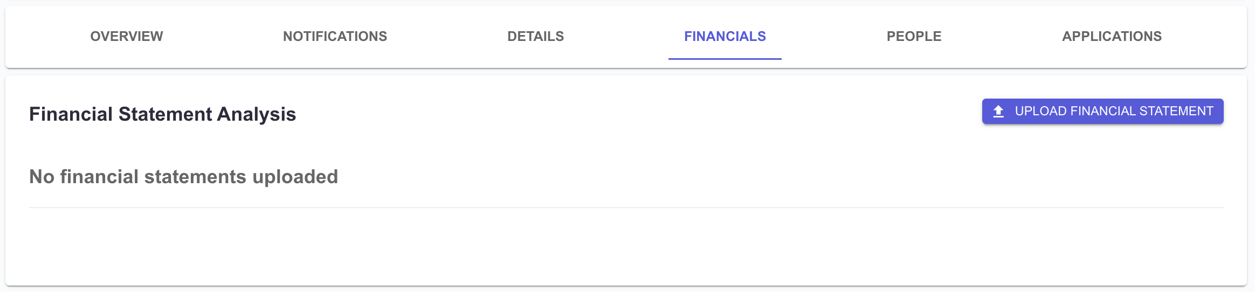1255x292 pixels.
Task: Open the People tab
Action: point(914,36)
